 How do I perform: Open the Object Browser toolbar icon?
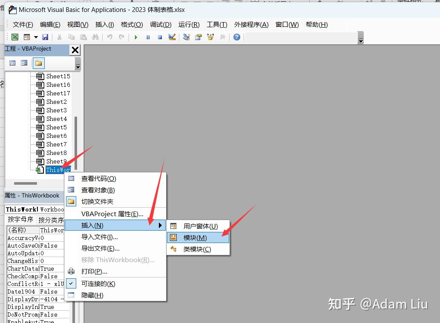click(210, 37)
